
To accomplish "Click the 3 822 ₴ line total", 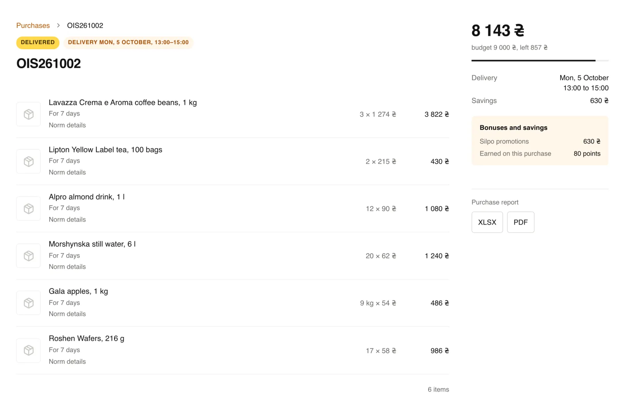I will (x=437, y=114).
